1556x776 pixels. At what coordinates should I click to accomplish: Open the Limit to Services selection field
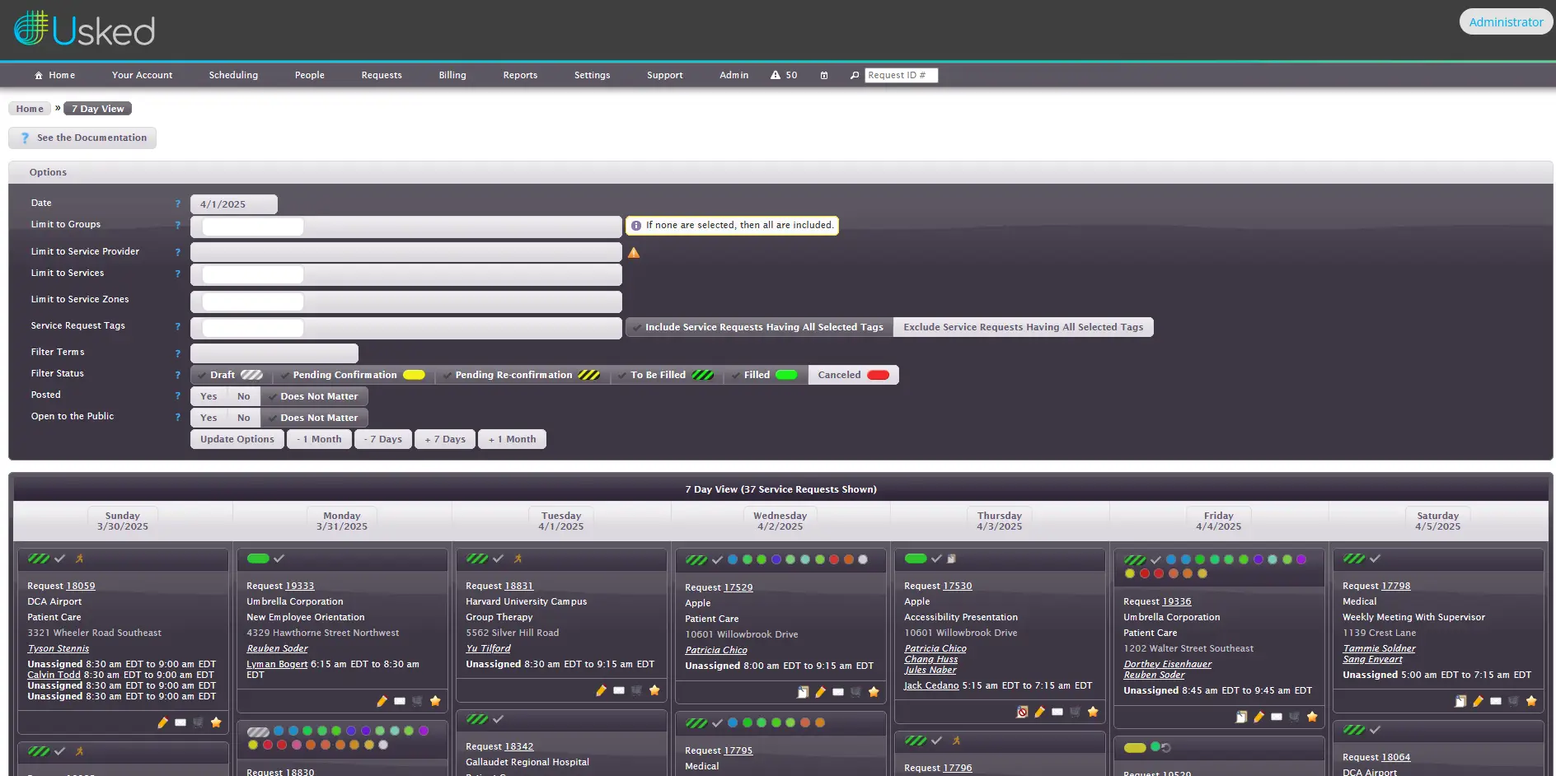click(x=405, y=274)
